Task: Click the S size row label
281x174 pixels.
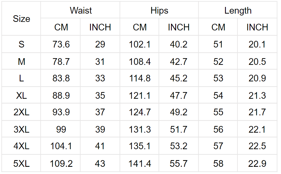Action: (21, 44)
